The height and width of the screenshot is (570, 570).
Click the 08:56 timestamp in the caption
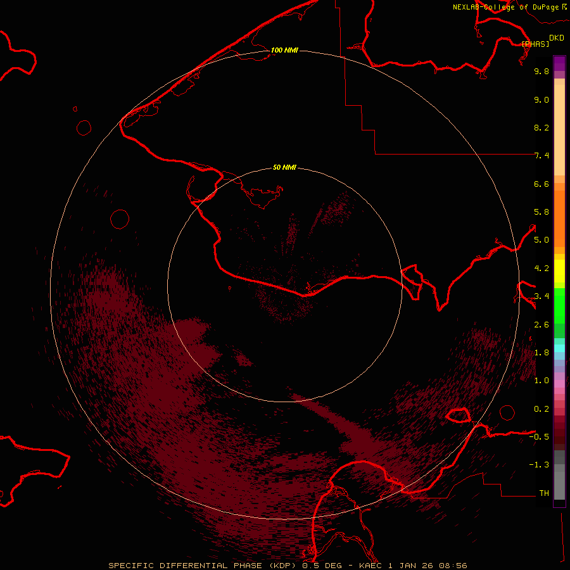point(453,566)
